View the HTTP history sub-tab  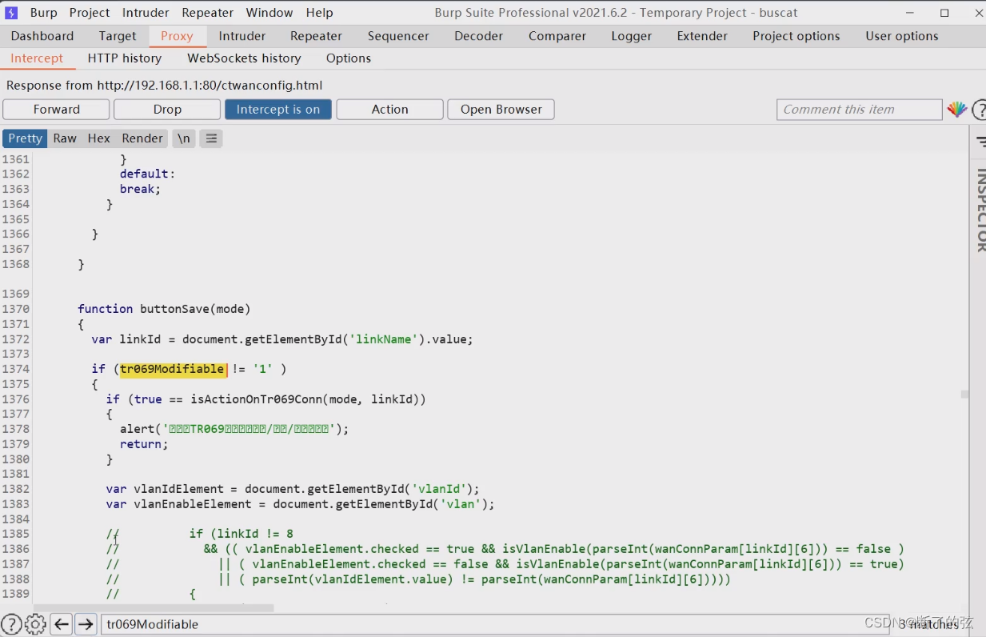pos(125,58)
